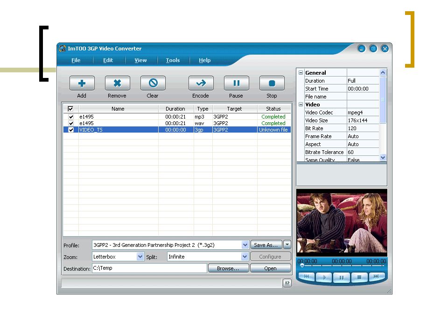This screenshot has width=448, height=336.
Task: Click the video preview thumbnail
Action: click(x=342, y=222)
